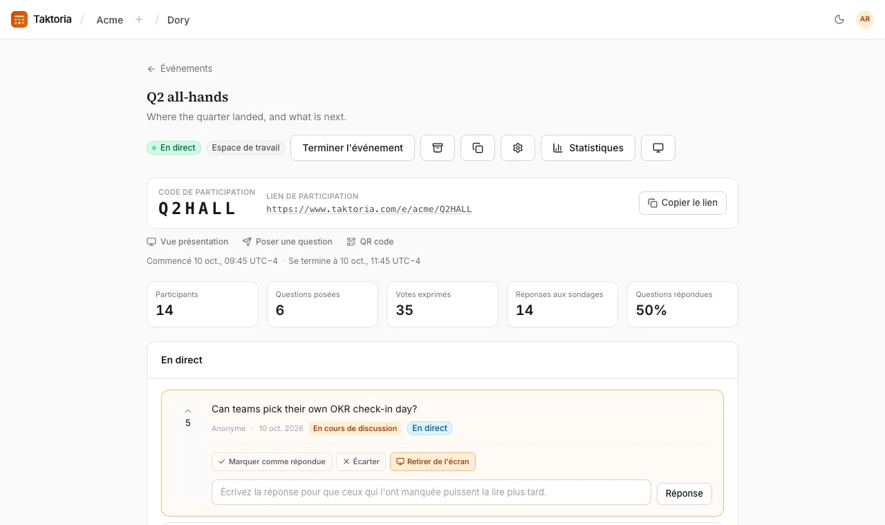Click Copier le lien button

pyautogui.click(x=682, y=203)
